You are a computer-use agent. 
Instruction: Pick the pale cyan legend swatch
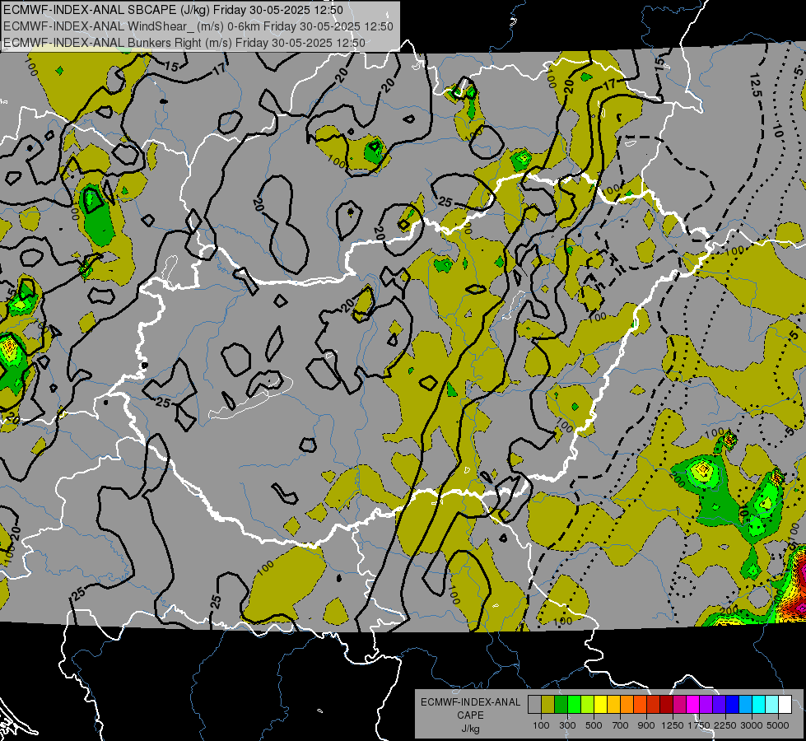771,705
